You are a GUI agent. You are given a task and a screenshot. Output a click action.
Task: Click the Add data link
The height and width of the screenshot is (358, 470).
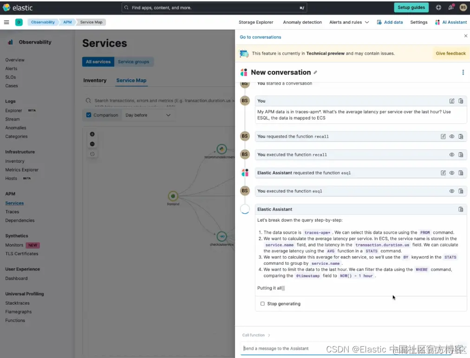pyautogui.click(x=390, y=22)
